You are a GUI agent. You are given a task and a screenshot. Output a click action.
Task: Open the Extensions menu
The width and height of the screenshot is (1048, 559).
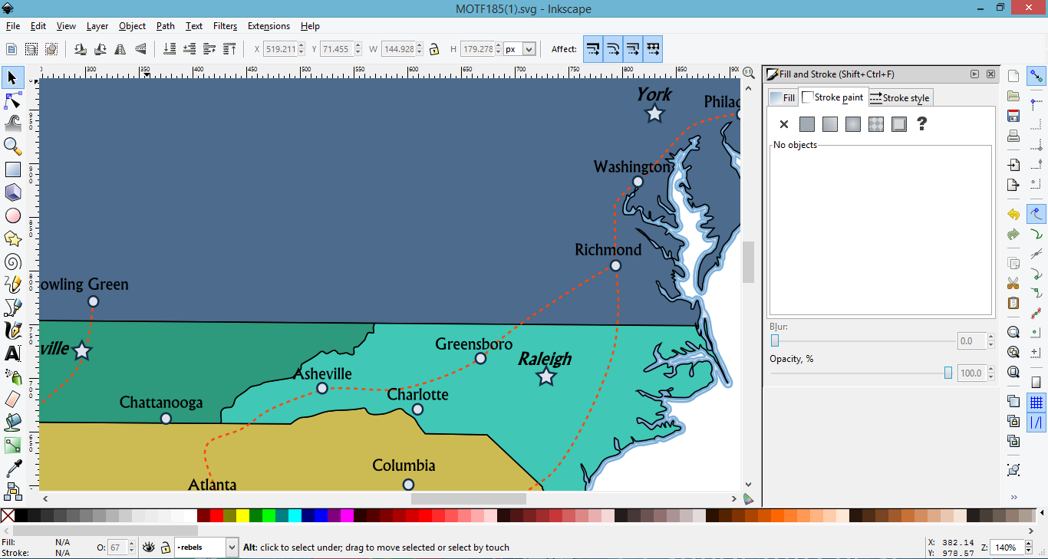click(x=269, y=26)
